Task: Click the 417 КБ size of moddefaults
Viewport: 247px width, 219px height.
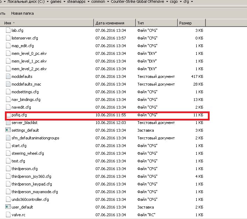Action: (x=197, y=76)
